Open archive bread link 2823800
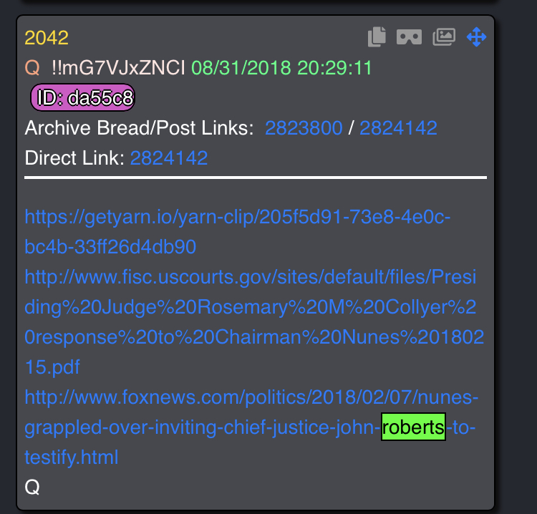The image size is (537, 514). point(304,128)
